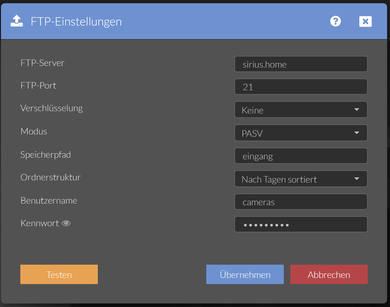This screenshot has width=390, height=307.
Task: Click the Benutzername field containing cameras
Action: coord(301,202)
